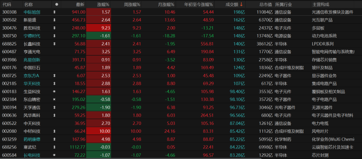362x159 pixels.
Task: Sort by the 总市值 column header
Action: [266, 4]
